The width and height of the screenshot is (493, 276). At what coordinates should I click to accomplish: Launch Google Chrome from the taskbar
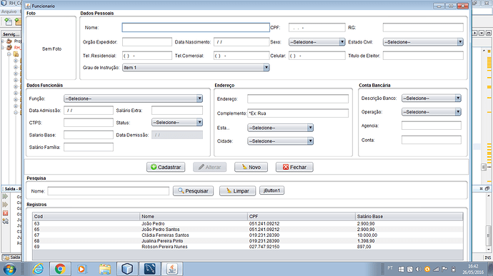60,269
